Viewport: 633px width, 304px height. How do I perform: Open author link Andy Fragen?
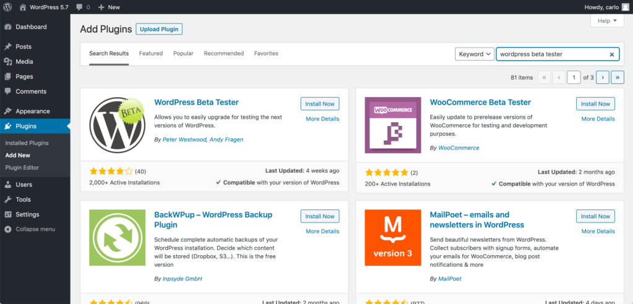226,140
